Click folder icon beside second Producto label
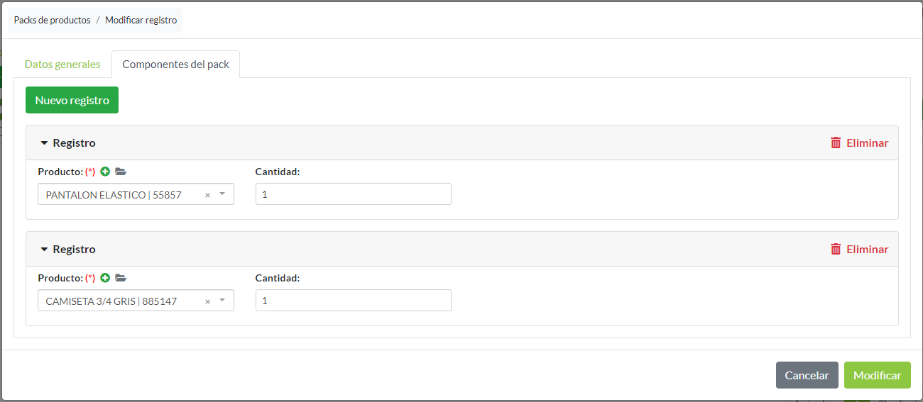 click(121, 278)
